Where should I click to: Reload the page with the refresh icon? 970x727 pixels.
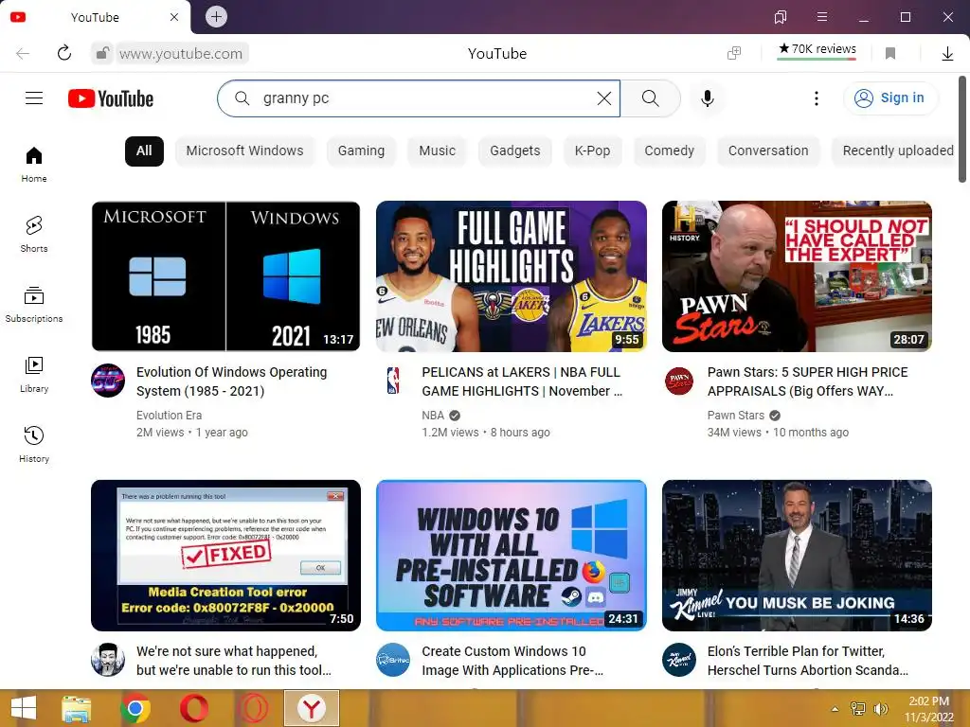click(x=64, y=53)
